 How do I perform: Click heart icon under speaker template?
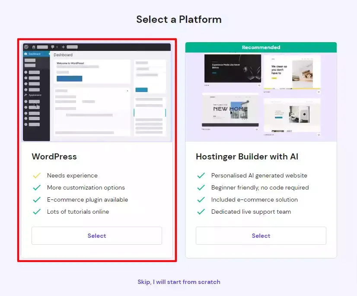(319, 135)
